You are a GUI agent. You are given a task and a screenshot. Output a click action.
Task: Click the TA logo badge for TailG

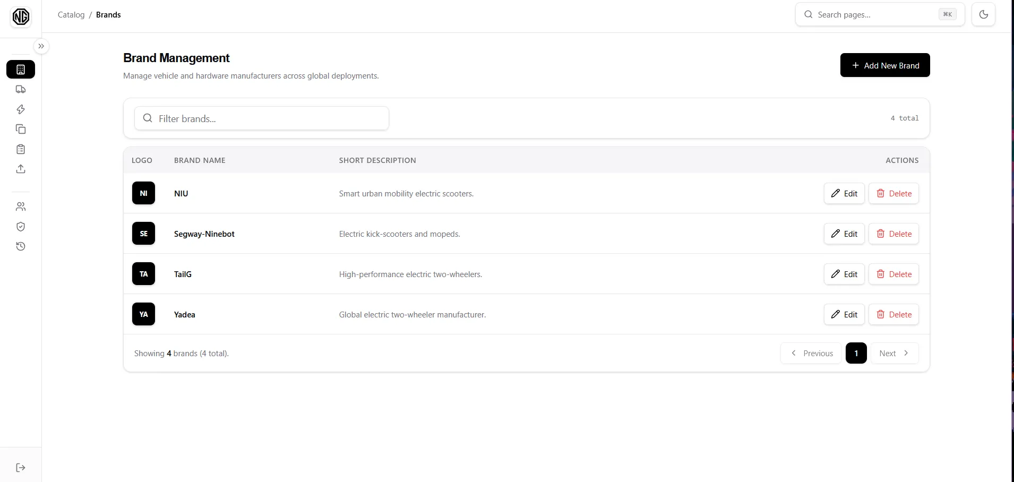click(x=143, y=274)
